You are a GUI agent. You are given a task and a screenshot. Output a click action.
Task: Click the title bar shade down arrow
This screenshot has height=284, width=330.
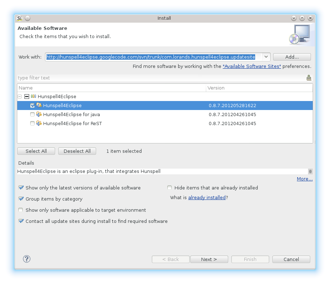pos(294,18)
